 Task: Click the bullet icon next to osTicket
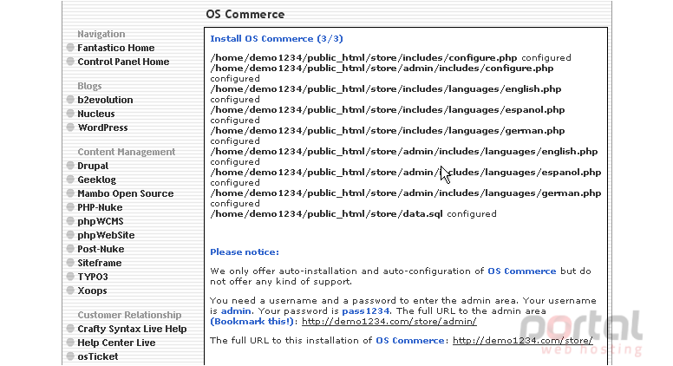(x=70, y=356)
